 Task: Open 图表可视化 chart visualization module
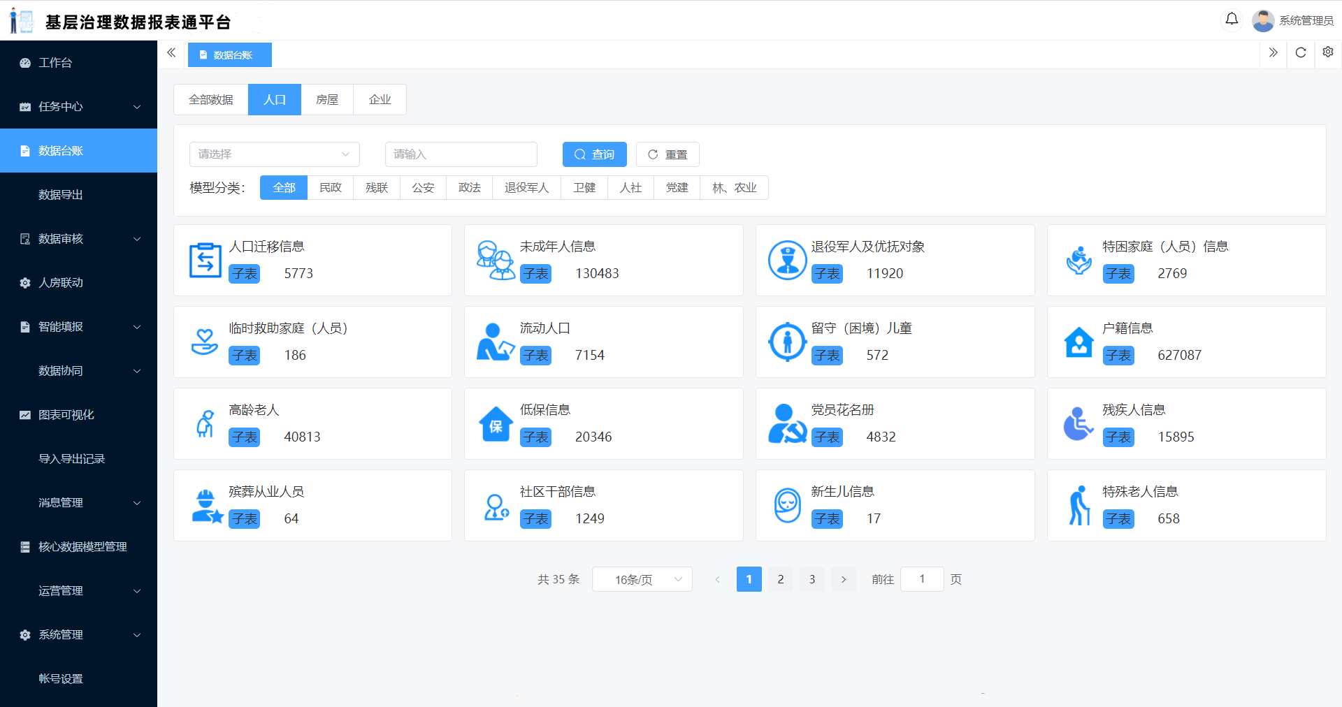click(x=66, y=414)
